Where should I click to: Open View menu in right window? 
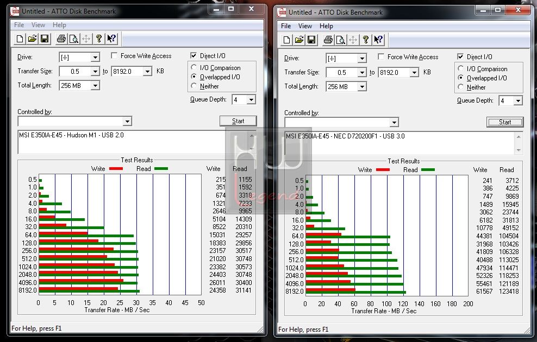305,26
